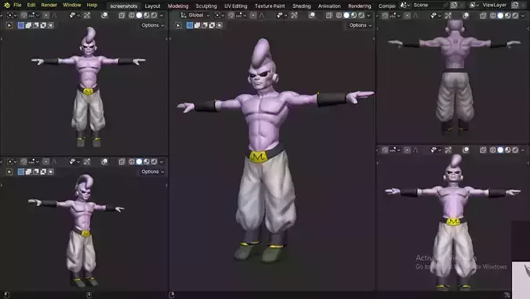
Task: Open object visibility dropdown in center viewport
Action: point(281,15)
